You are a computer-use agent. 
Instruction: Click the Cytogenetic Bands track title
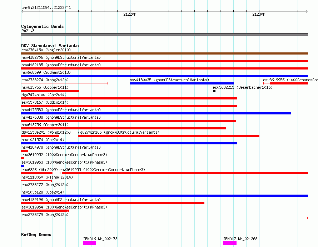click(x=43, y=26)
